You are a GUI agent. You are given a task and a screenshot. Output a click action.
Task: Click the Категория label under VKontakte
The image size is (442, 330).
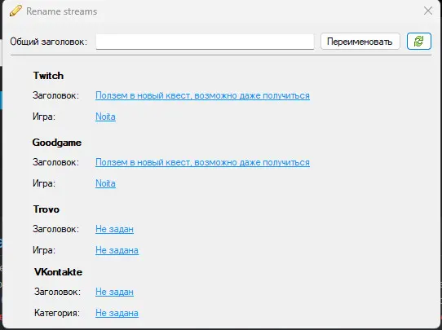click(x=57, y=313)
